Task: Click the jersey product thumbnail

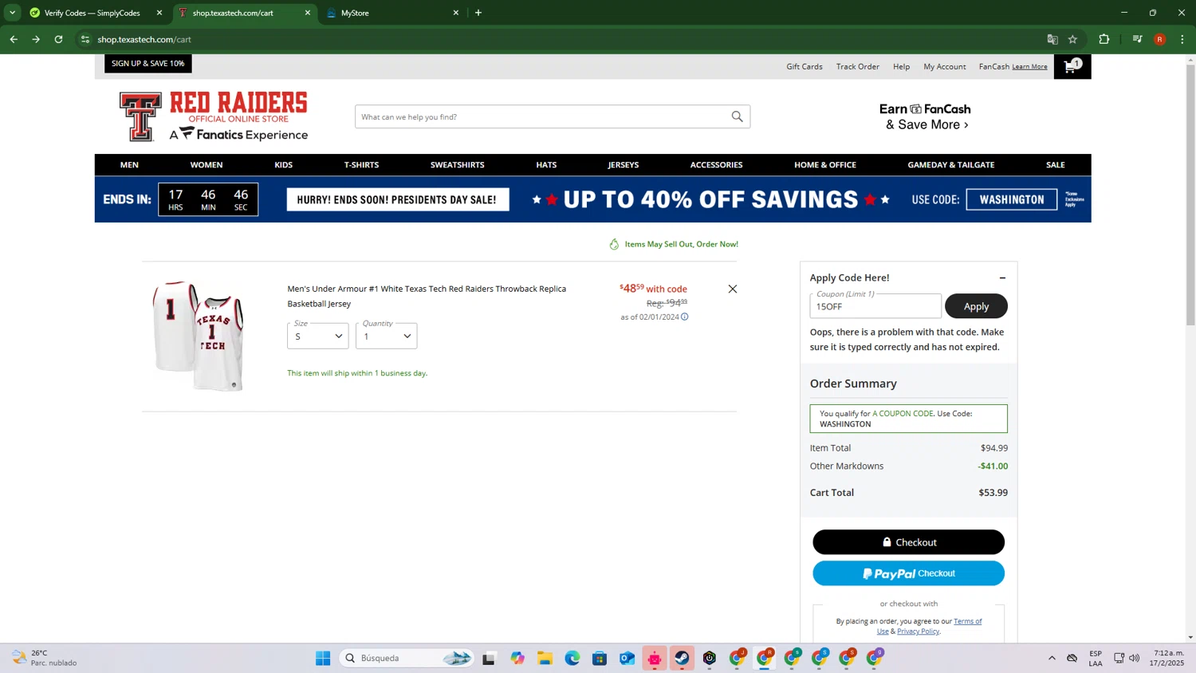Action: pyautogui.click(x=199, y=336)
